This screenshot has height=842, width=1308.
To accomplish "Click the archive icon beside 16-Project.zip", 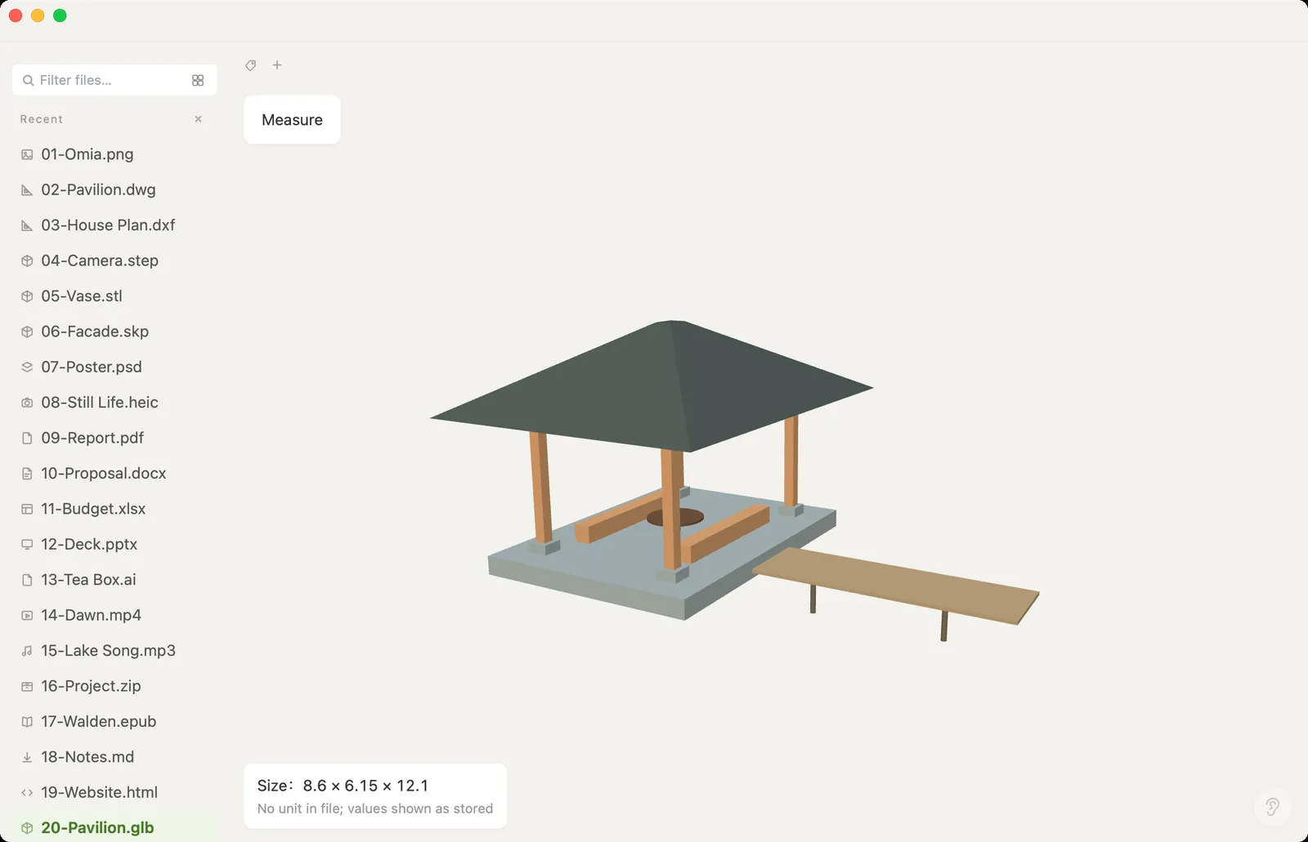I will point(27,686).
